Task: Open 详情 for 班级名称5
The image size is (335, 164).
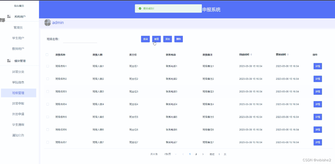Action: click(318, 117)
